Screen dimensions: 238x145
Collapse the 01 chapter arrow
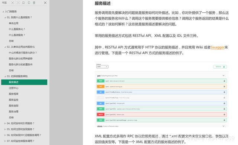5,17
